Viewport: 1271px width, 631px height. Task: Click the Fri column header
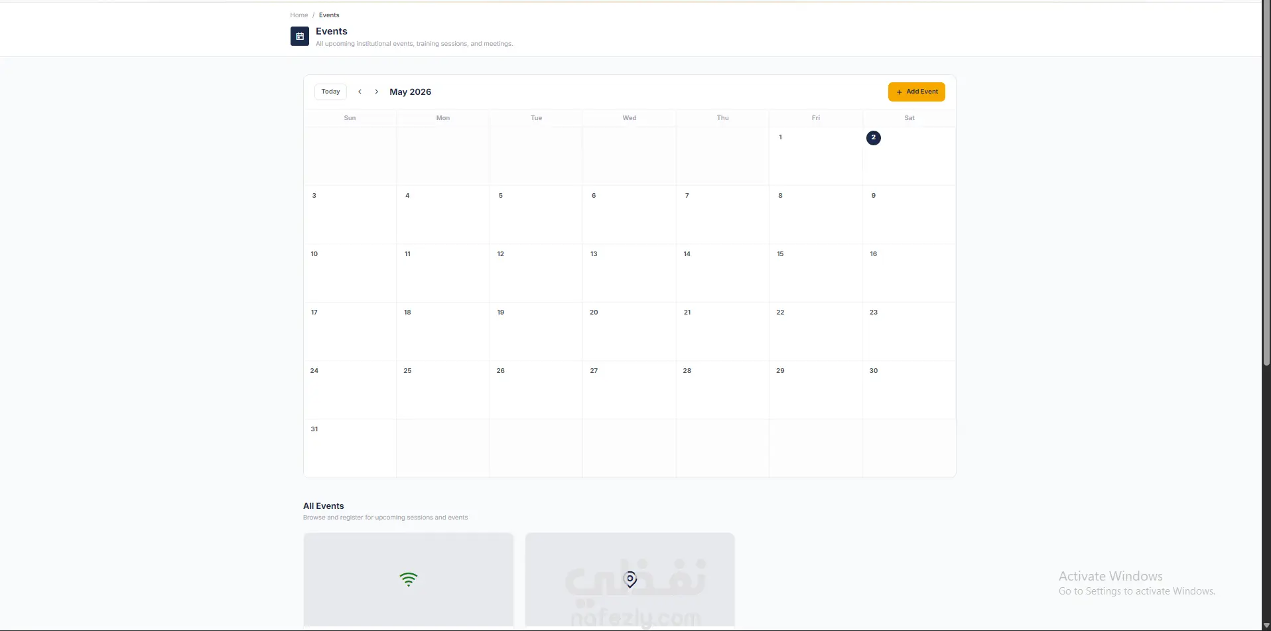[816, 118]
